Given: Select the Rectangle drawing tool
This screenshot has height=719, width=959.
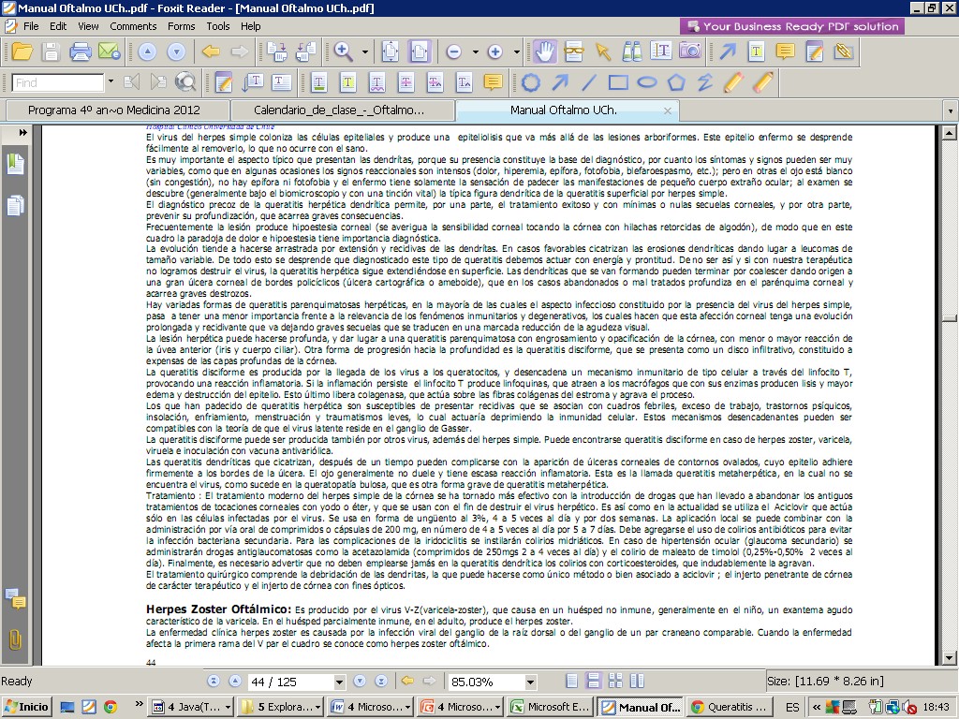Looking at the screenshot, I should coord(618,82).
